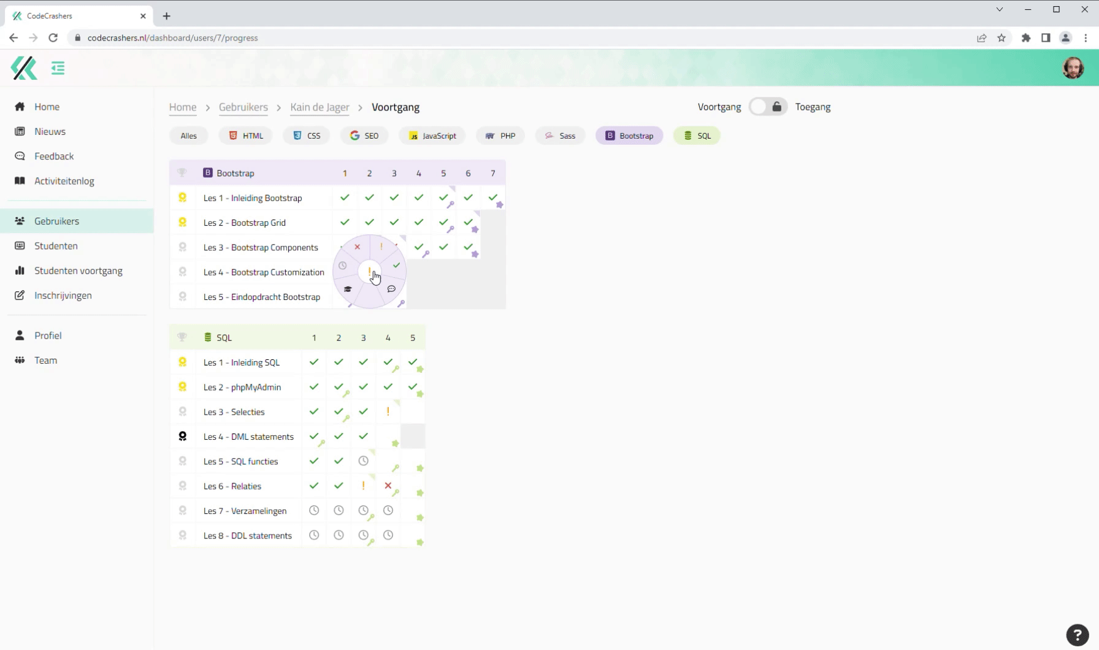This screenshot has height=650, width=1099.
Task: Open the Chrome three-dot menu
Action: tap(1086, 38)
